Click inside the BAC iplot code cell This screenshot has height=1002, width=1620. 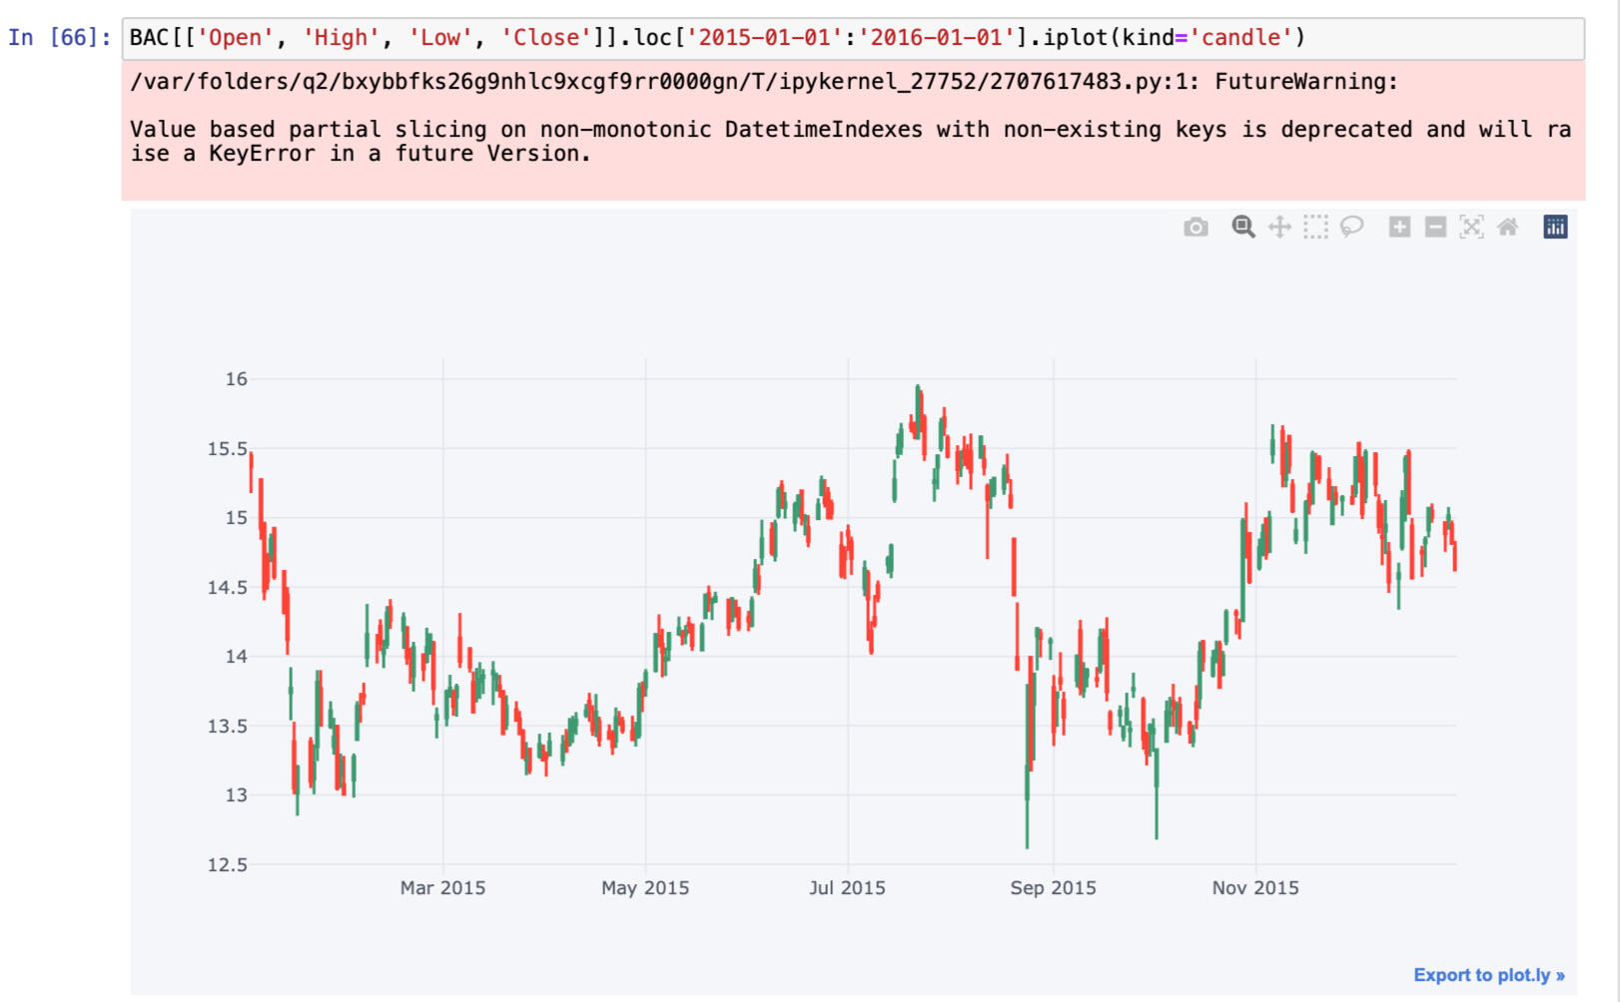[x=849, y=38]
